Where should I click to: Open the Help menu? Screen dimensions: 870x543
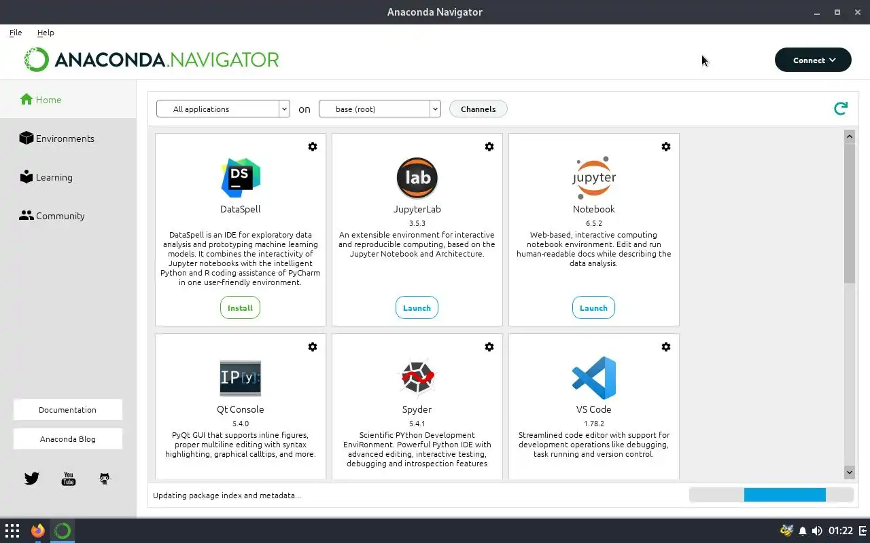46,33
